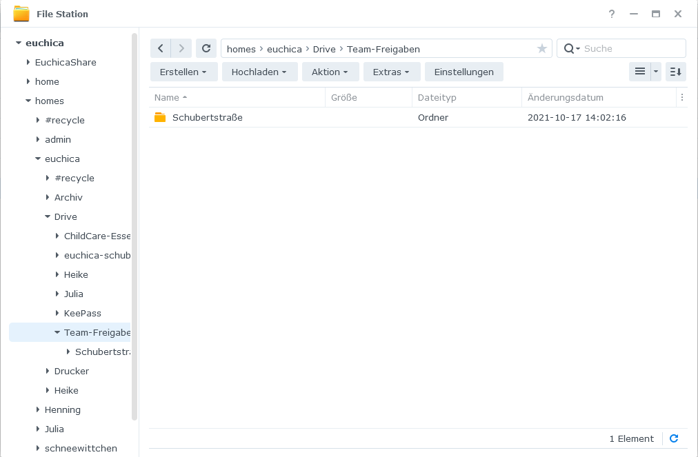Viewport: 698px width, 457px height.
Task: Collapse the Team-Freigaben tree node
Action: (57, 332)
